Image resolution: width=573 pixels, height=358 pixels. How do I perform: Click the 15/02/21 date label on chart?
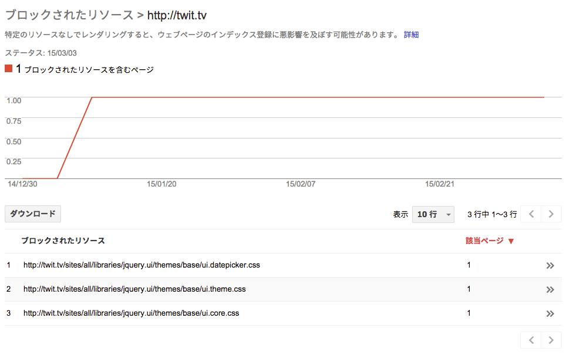pyautogui.click(x=440, y=184)
